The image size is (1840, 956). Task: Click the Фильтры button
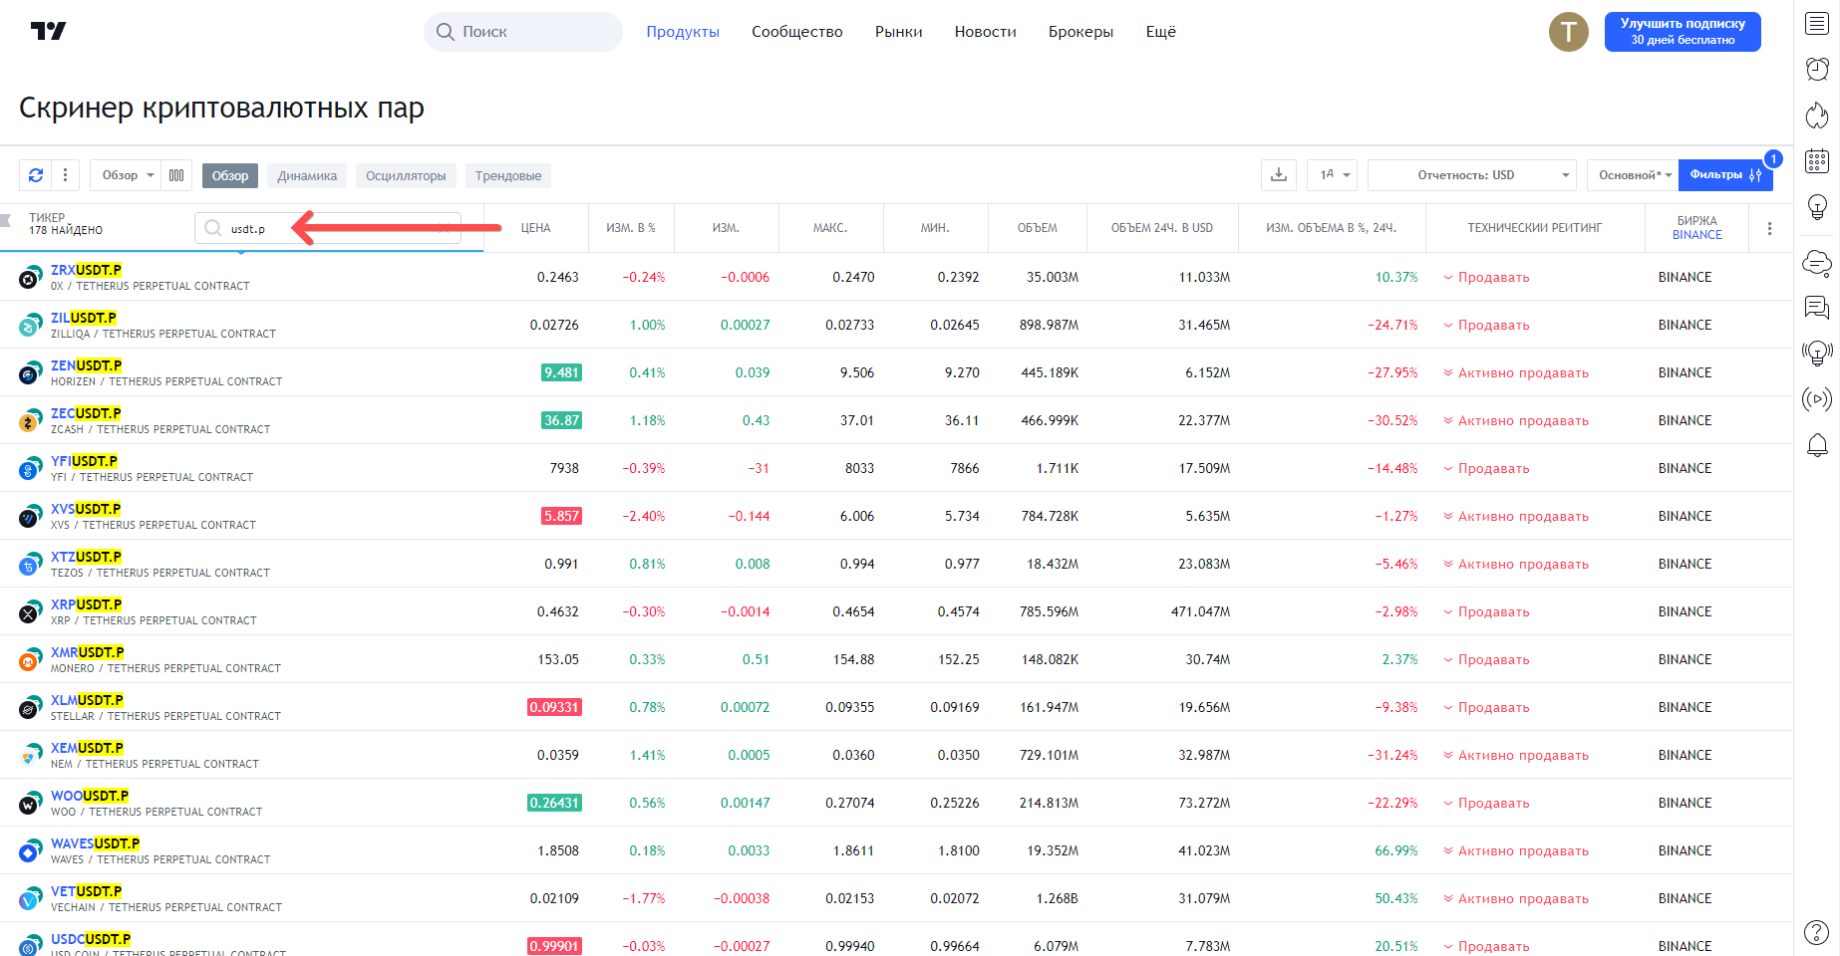pos(1724,175)
